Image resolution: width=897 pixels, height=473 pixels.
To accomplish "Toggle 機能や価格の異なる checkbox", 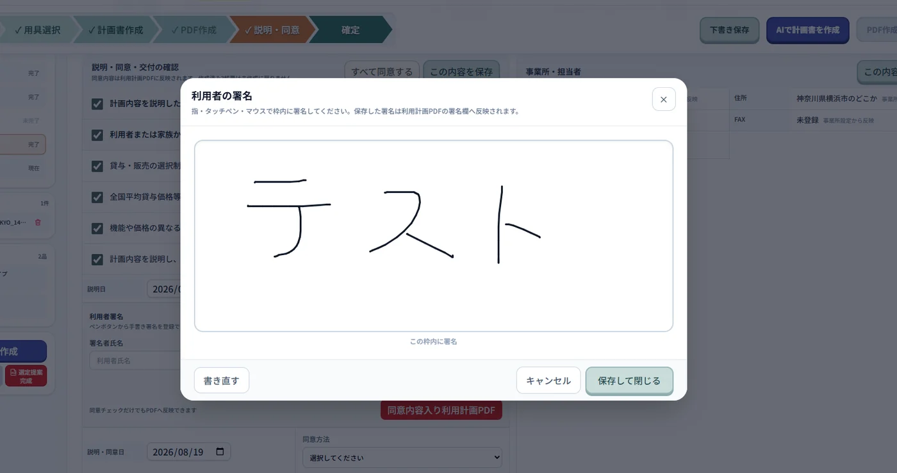I will 97,228.
